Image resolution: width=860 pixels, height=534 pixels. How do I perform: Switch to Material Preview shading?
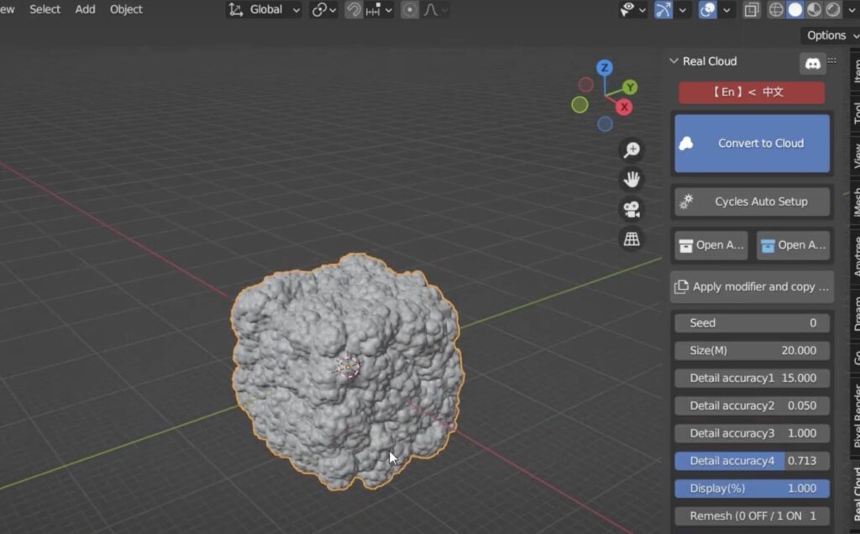814,10
